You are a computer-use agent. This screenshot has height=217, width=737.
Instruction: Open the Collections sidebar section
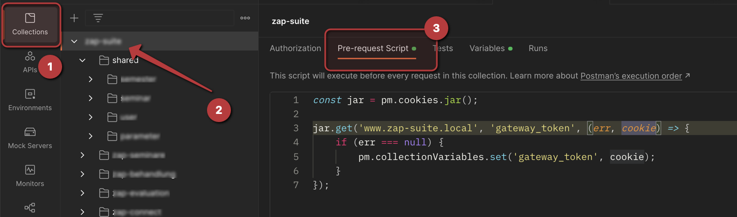pos(30,25)
